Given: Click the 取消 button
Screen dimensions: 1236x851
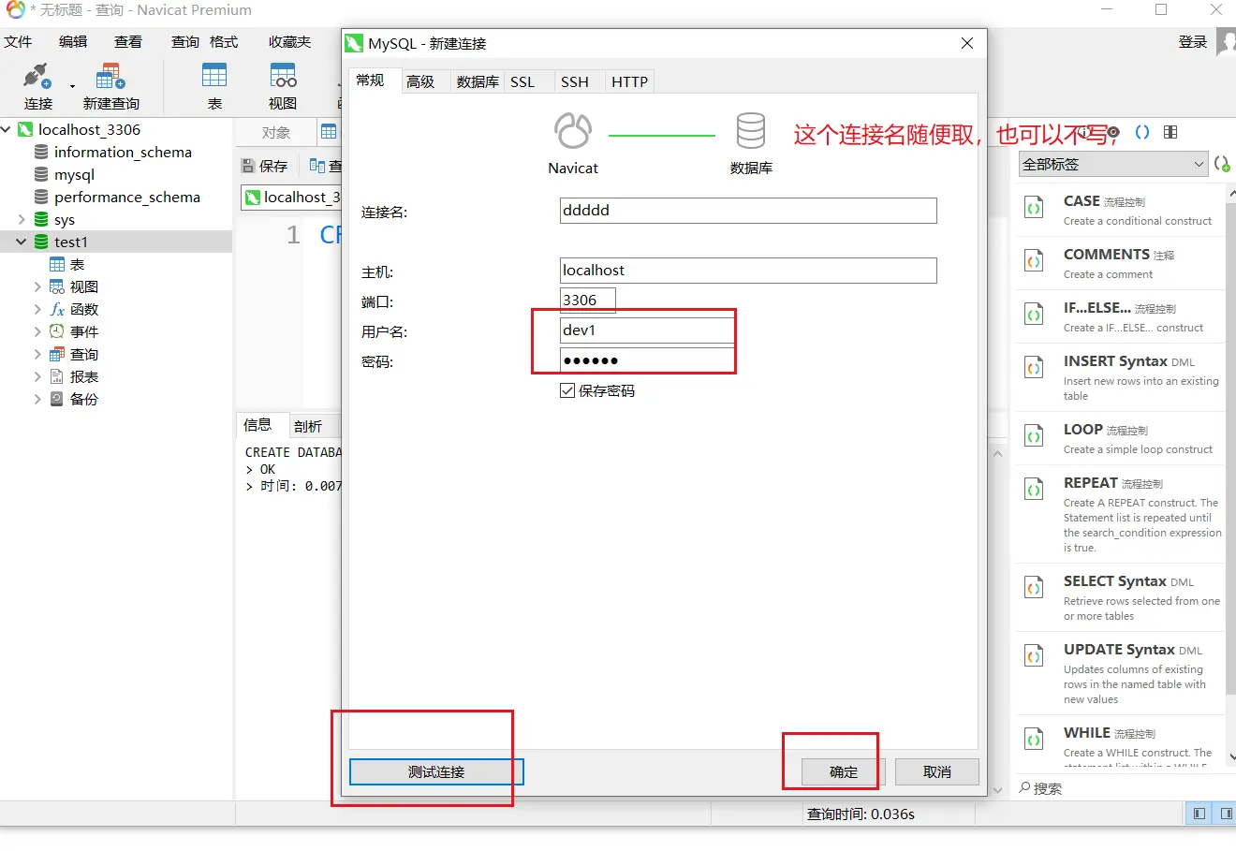Looking at the screenshot, I should point(937,771).
